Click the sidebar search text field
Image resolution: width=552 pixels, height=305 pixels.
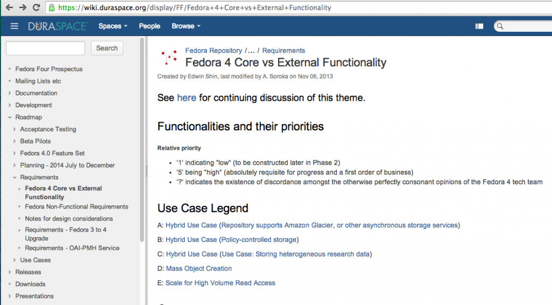click(45, 48)
